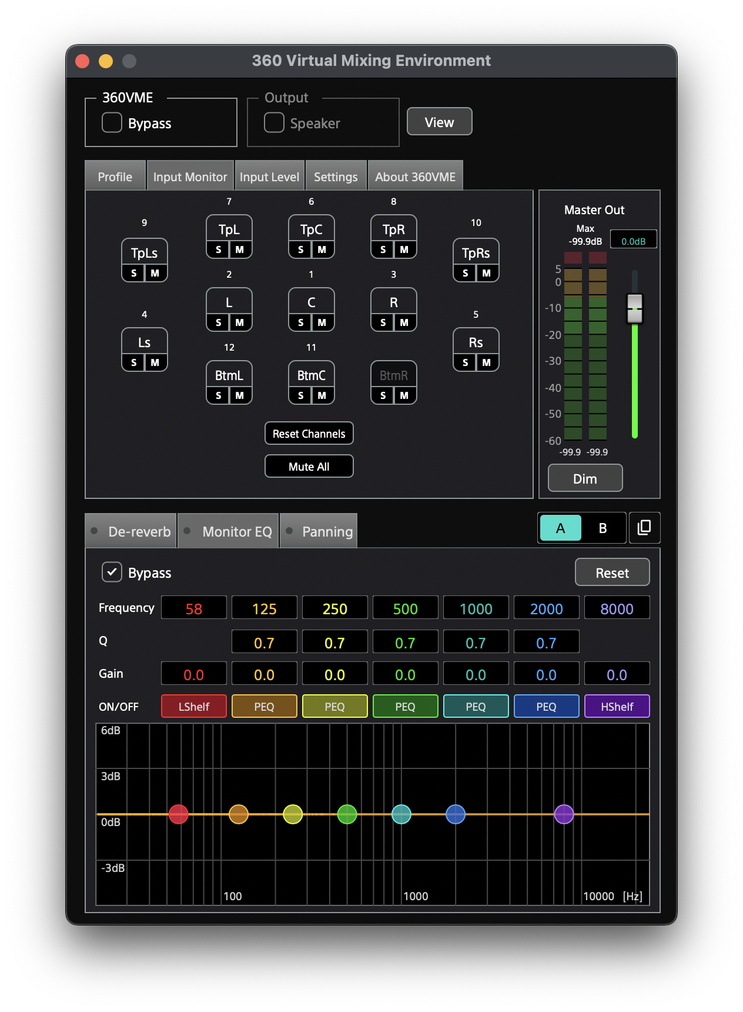Toggle the LShelf band on/off
The image size is (743, 1012).
pyautogui.click(x=193, y=707)
